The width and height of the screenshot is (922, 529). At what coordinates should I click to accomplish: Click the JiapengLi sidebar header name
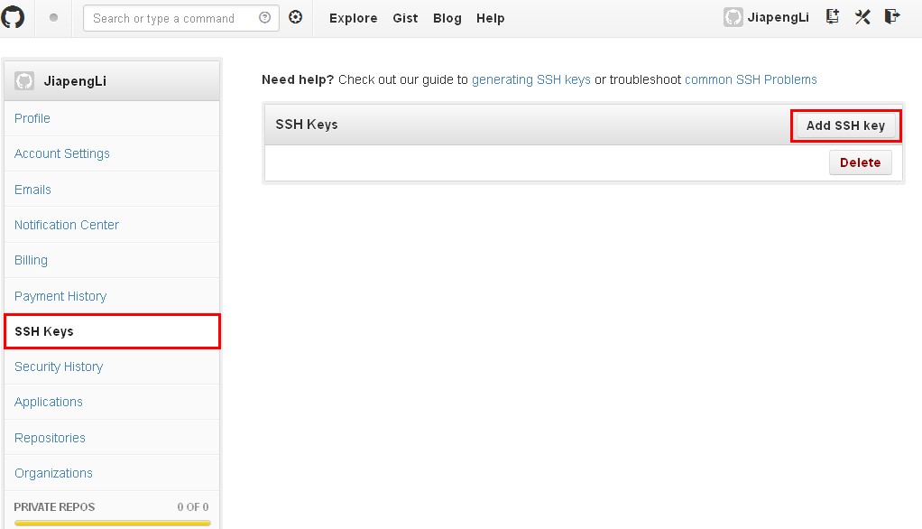[x=75, y=81]
